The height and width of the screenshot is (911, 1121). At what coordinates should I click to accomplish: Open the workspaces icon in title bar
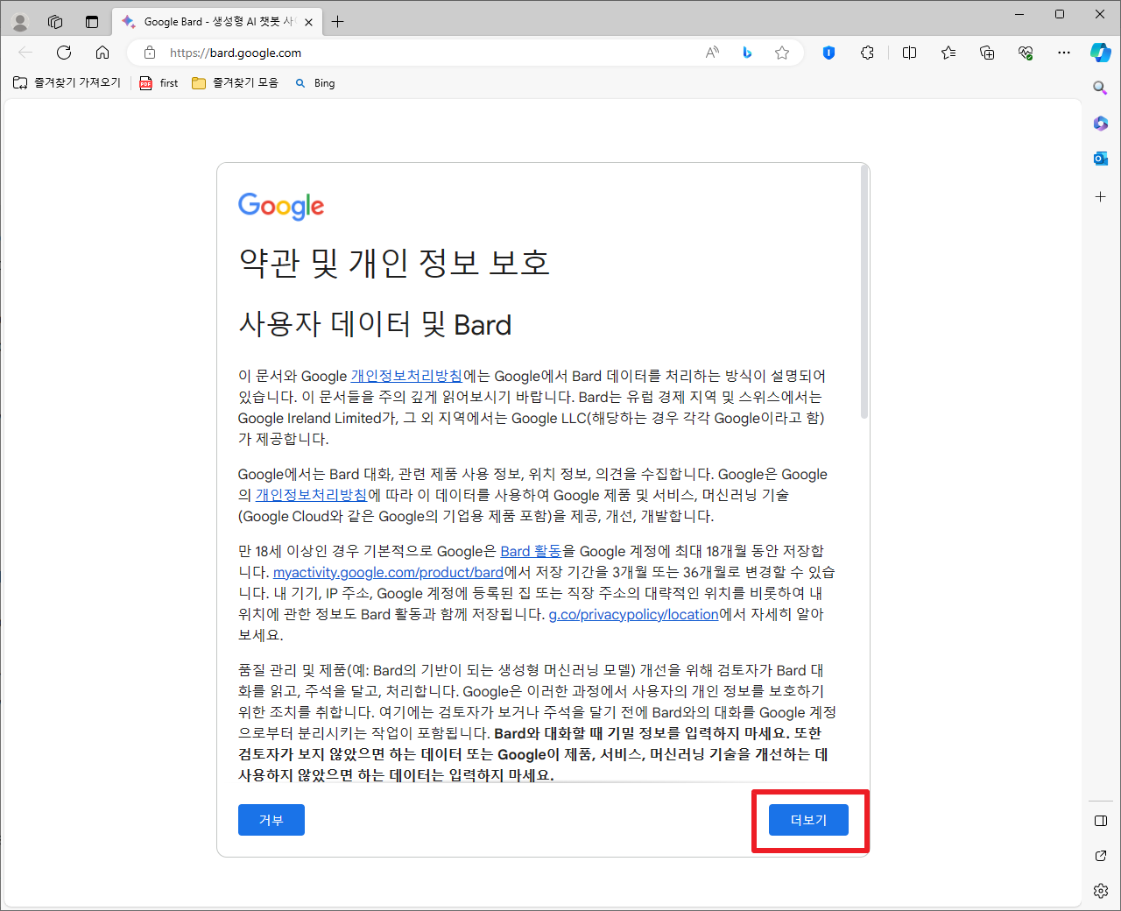pos(55,22)
